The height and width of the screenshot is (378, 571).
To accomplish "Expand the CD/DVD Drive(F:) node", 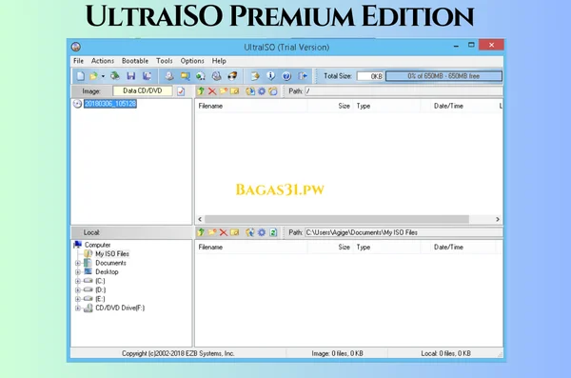I will coord(78,308).
